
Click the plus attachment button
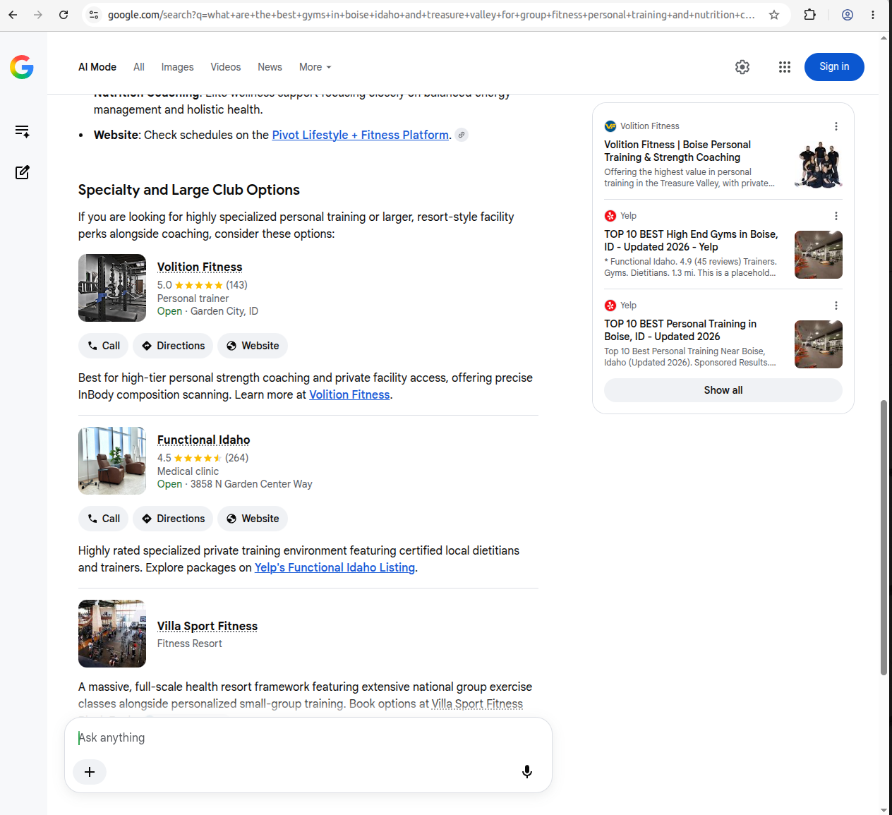pos(90,772)
